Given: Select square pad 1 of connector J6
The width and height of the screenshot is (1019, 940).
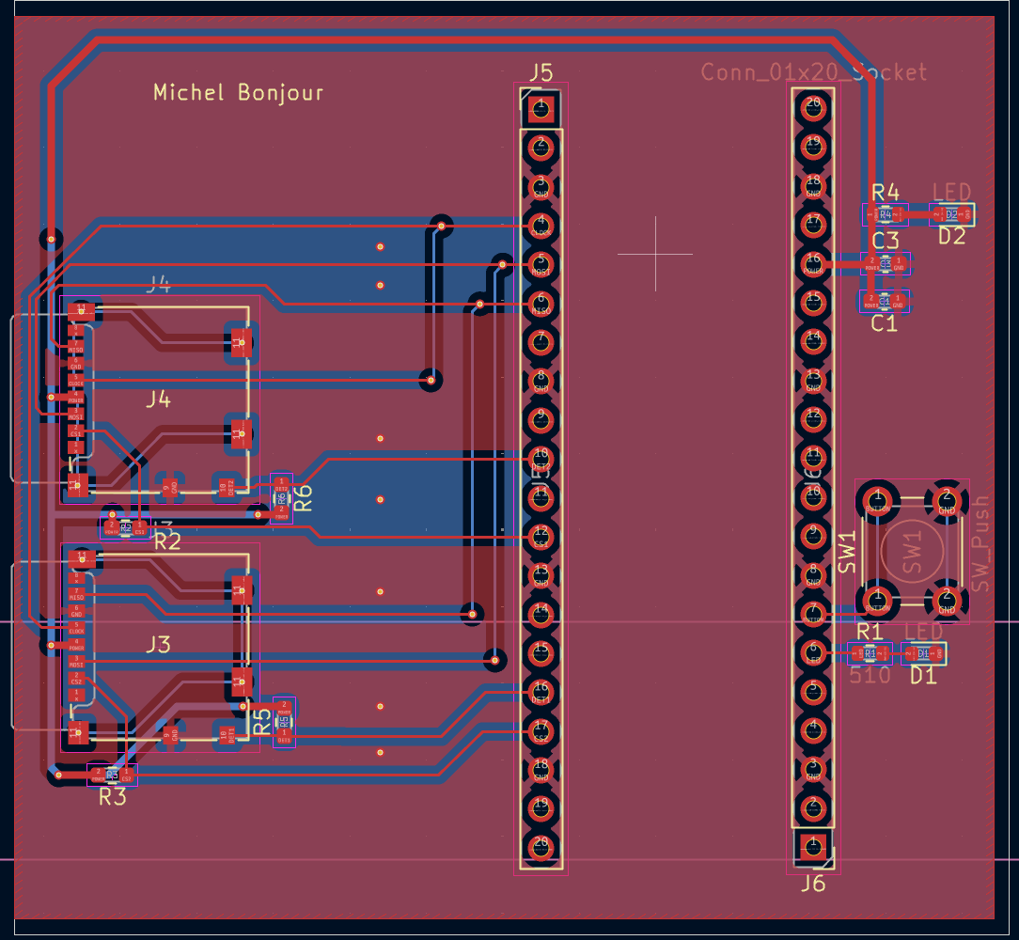Looking at the screenshot, I should click(813, 848).
